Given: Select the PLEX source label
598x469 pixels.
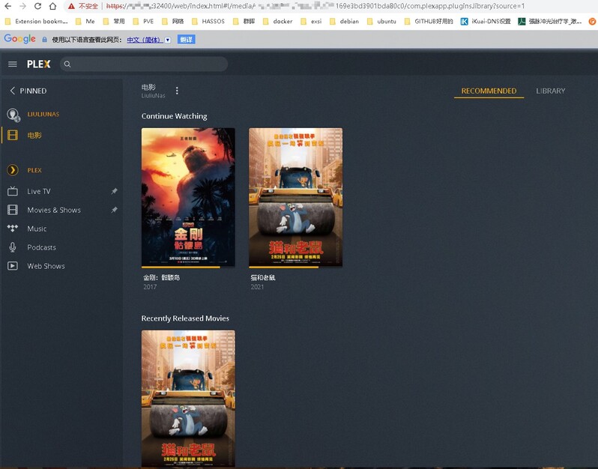Looking at the screenshot, I should point(34,170).
